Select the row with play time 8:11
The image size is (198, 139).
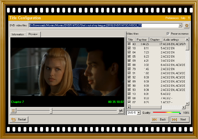tap(156, 48)
